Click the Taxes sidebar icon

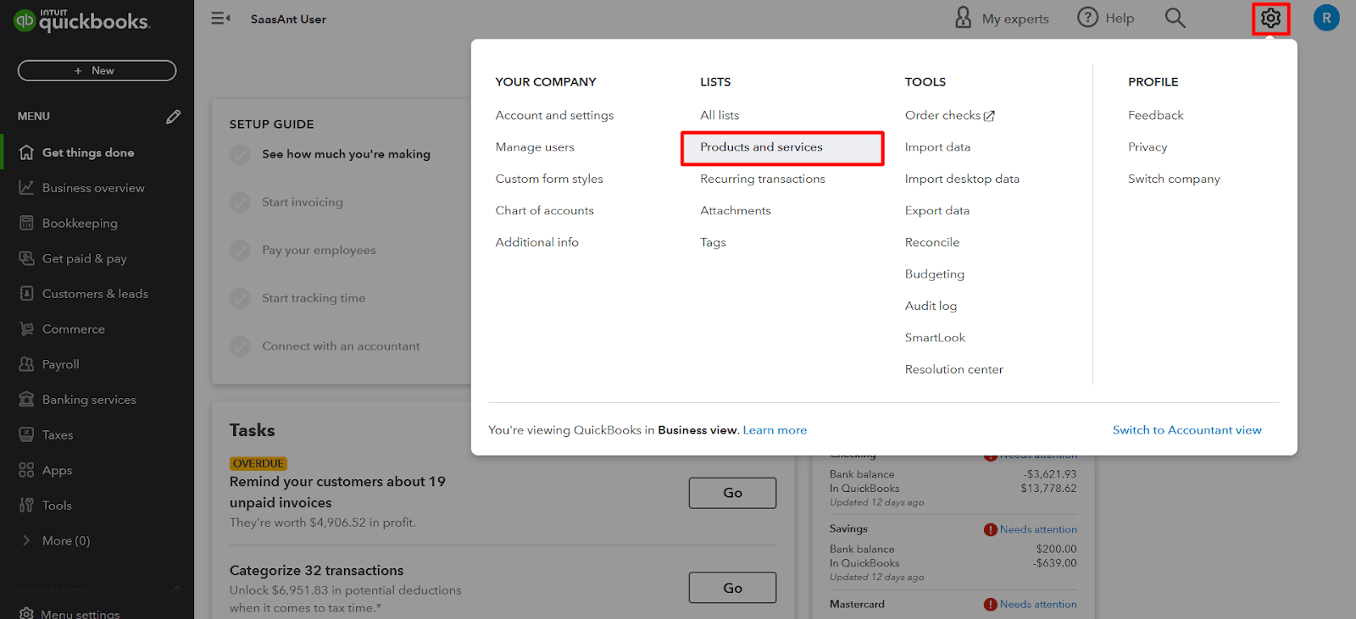tap(26, 435)
